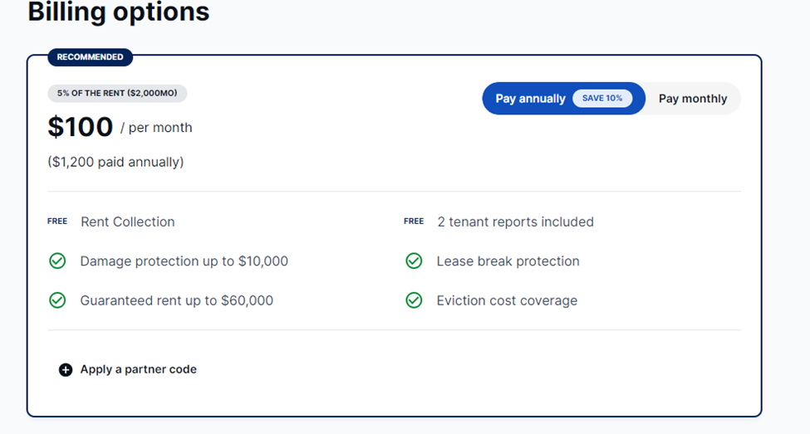Switch billing to Pay monthly
The image size is (810, 434).
[693, 99]
